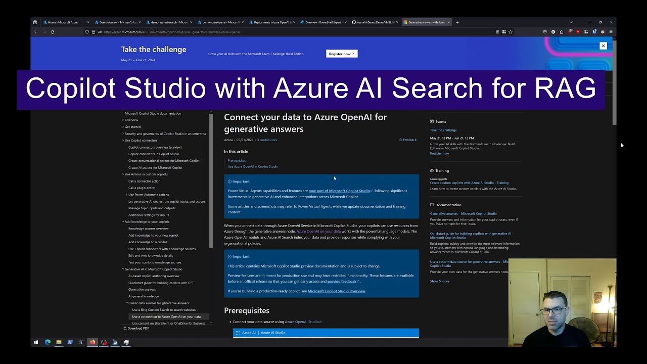Screen dimensions: 647x364
Task: Click the Download PDF icon in sidebar
Action: 125,328
